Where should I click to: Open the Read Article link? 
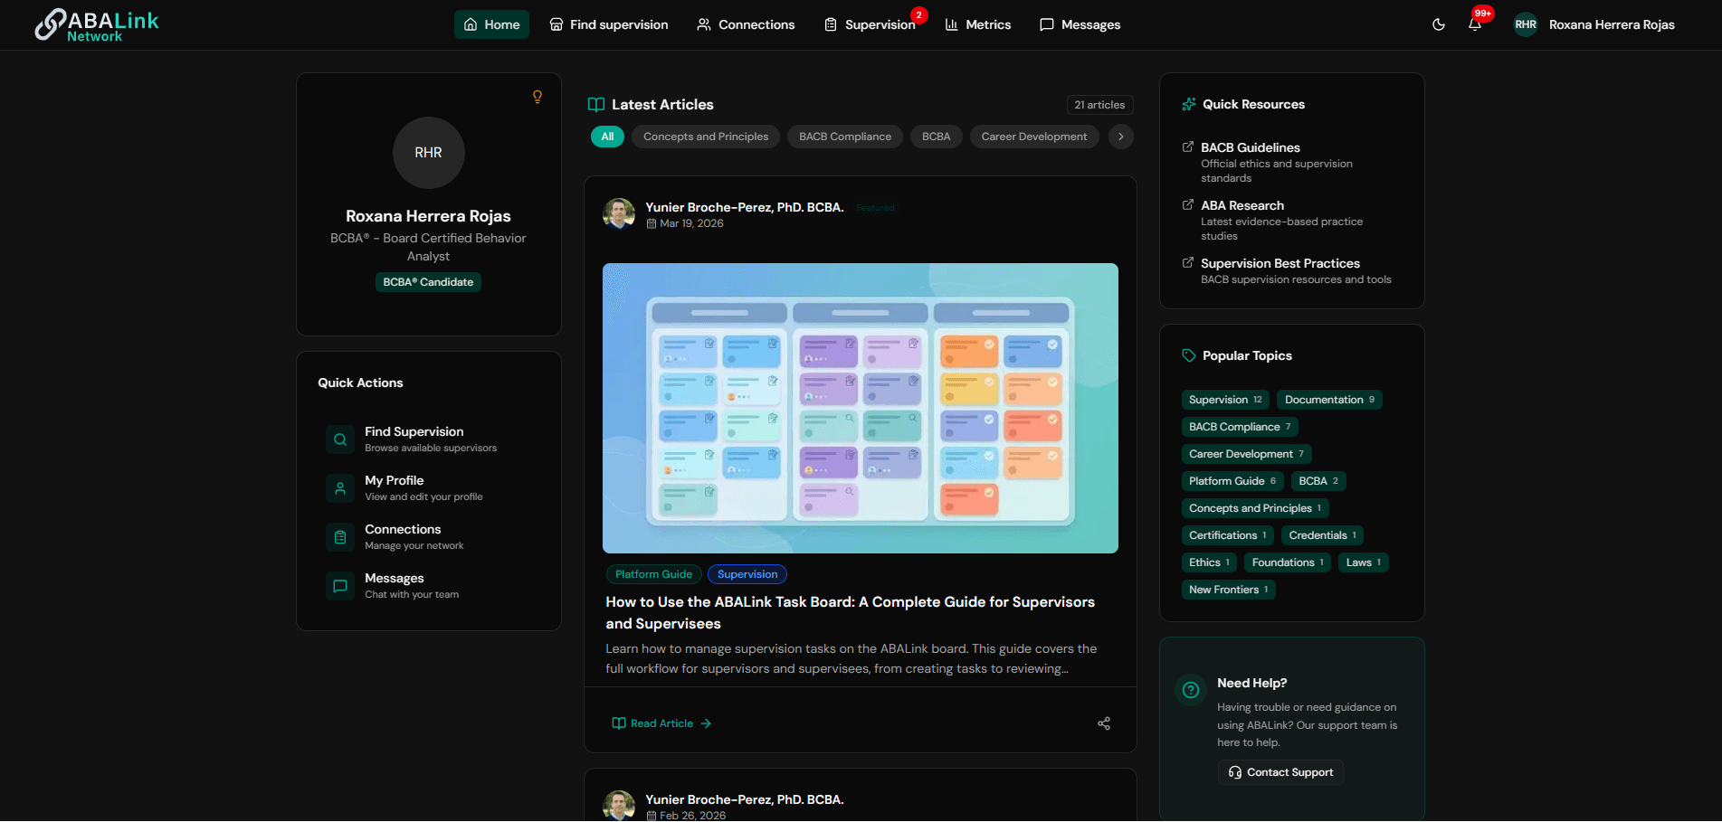point(661,723)
